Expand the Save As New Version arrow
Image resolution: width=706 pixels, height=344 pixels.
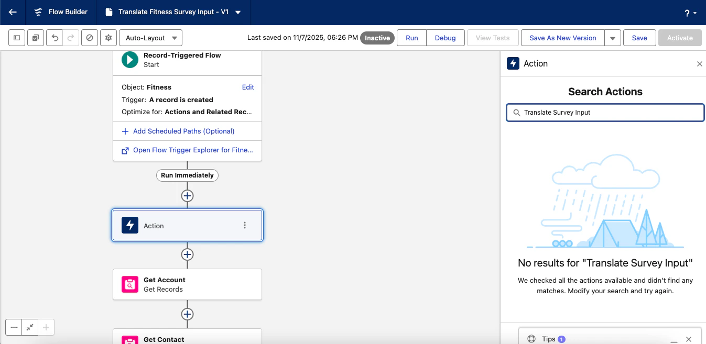tap(613, 38)
